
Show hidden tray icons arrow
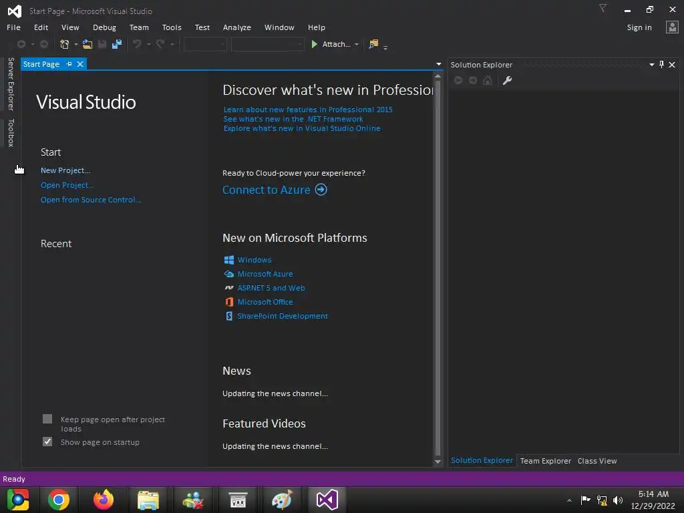(x=569, y=500)
